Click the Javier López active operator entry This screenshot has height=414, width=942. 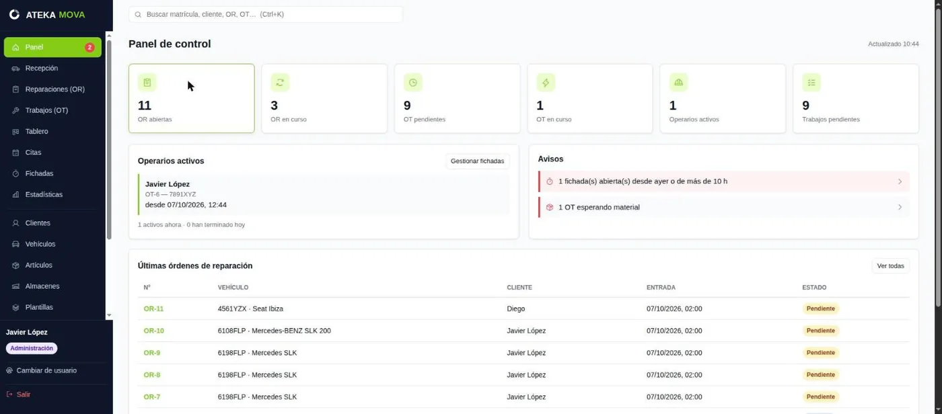point(324,194)
